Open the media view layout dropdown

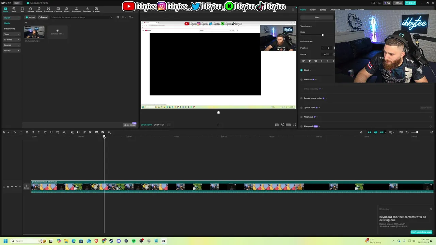(118, 17)
